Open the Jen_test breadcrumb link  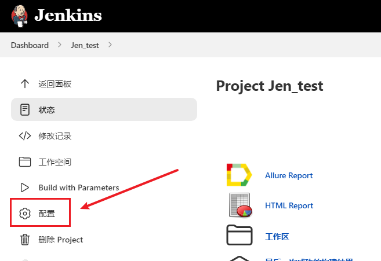[x=85, y=45]
